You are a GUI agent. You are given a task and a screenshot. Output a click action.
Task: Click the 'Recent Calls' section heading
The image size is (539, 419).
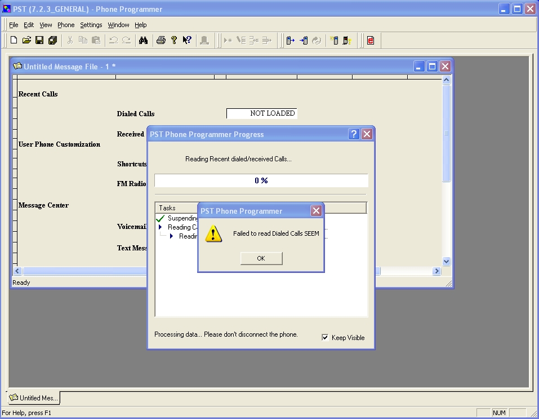click(38, 94)
